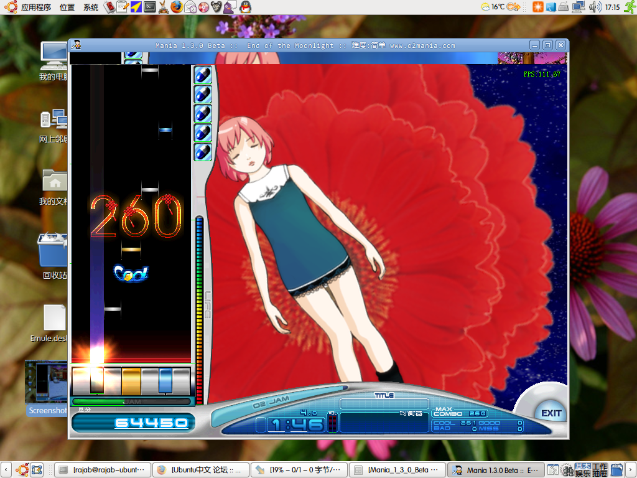Open the 系统 (System) menu
Image resolution: width=637 pixels, height=478 pixels.
pos(91,7)
